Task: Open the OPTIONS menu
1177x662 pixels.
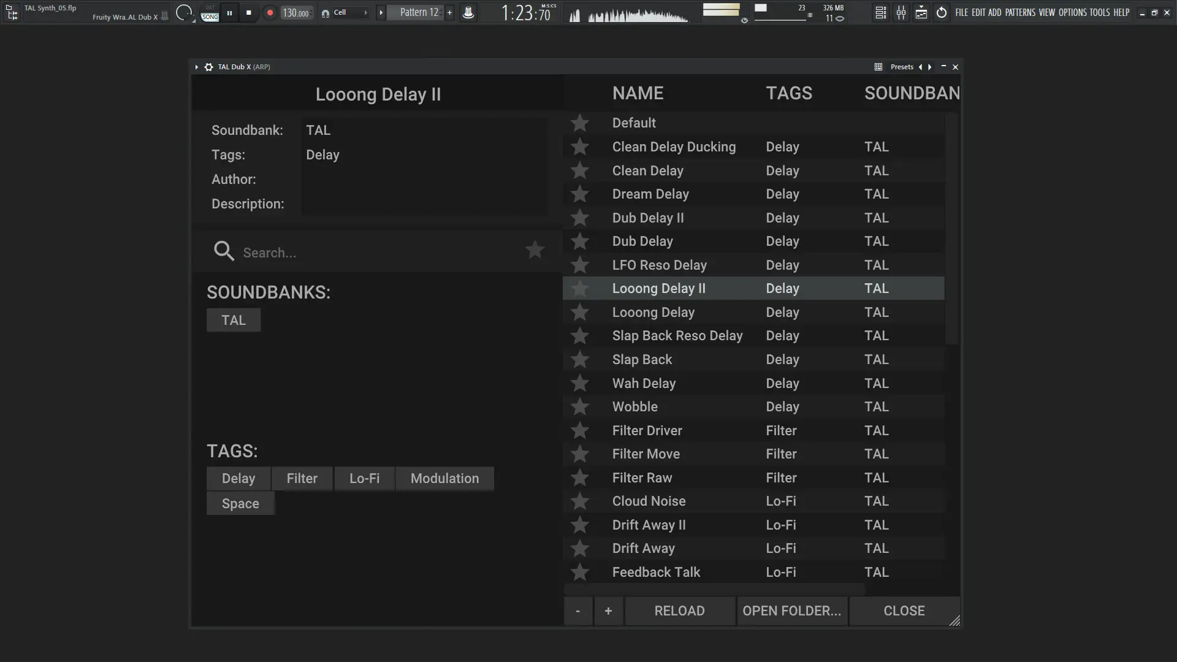Action: click(1072, 12)
